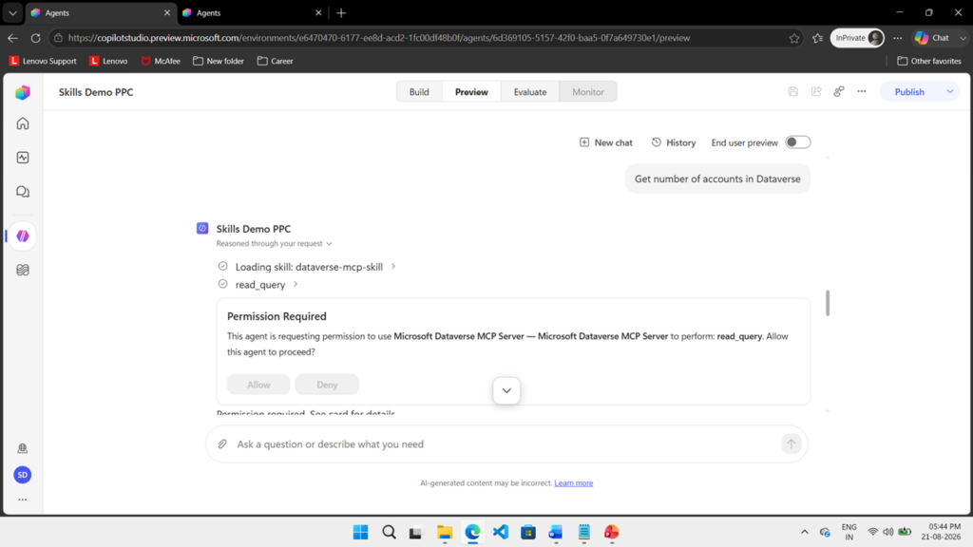
Task: Click the share icon in agent header
Action: click(816, 92)
